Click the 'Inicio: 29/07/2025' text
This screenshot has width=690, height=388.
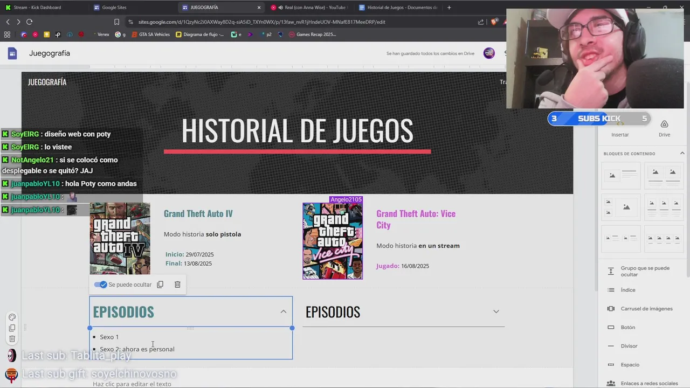click(x=189, y=254)
